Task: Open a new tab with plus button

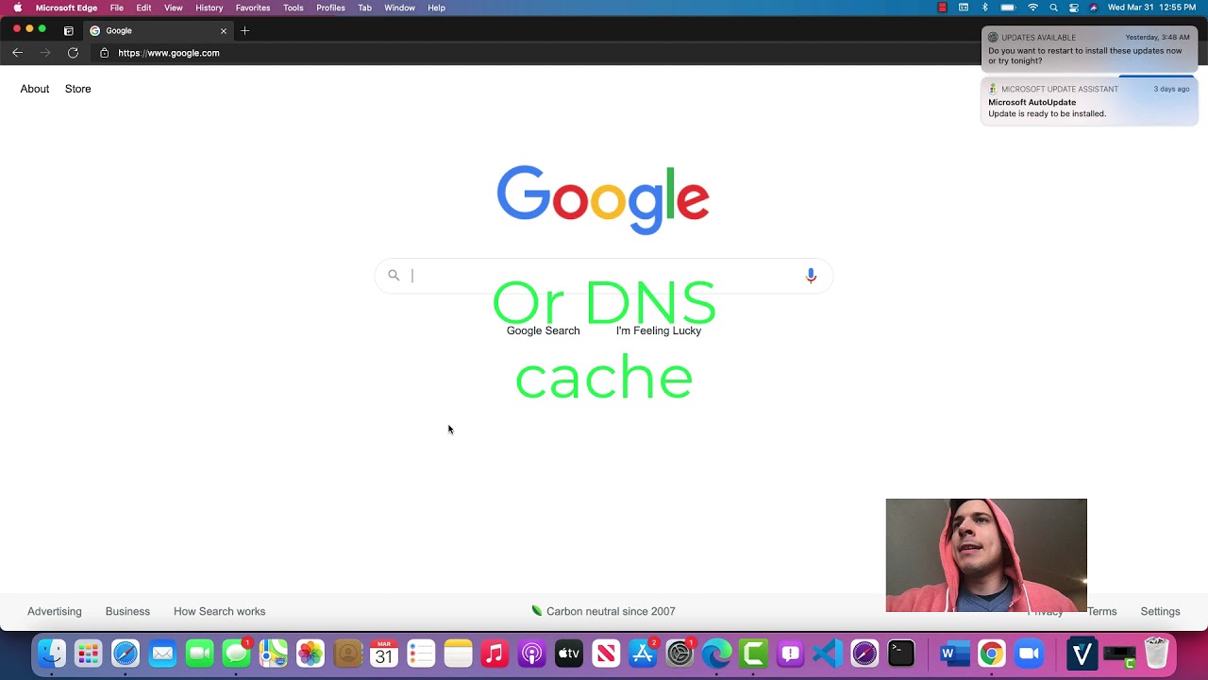Action: (244, 30)
